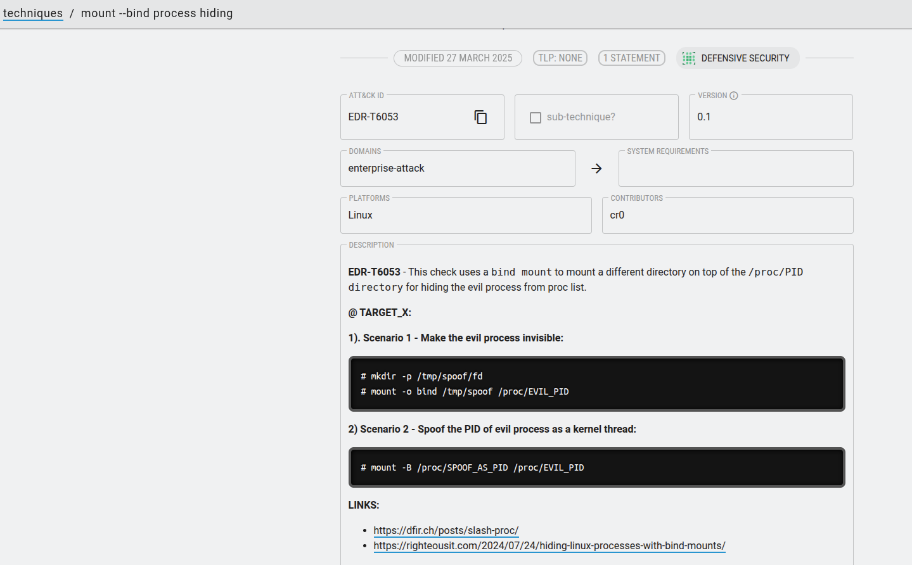The height and width of the screenshot is (565, 912).
Task: Click the 1 Statement chip
Action: pos(631,58)
